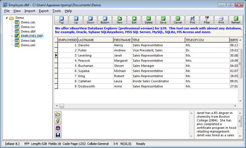Expand the EMPLOYES.DBF tree node
This screenshot has width=246, height=148.
point(12,36)
